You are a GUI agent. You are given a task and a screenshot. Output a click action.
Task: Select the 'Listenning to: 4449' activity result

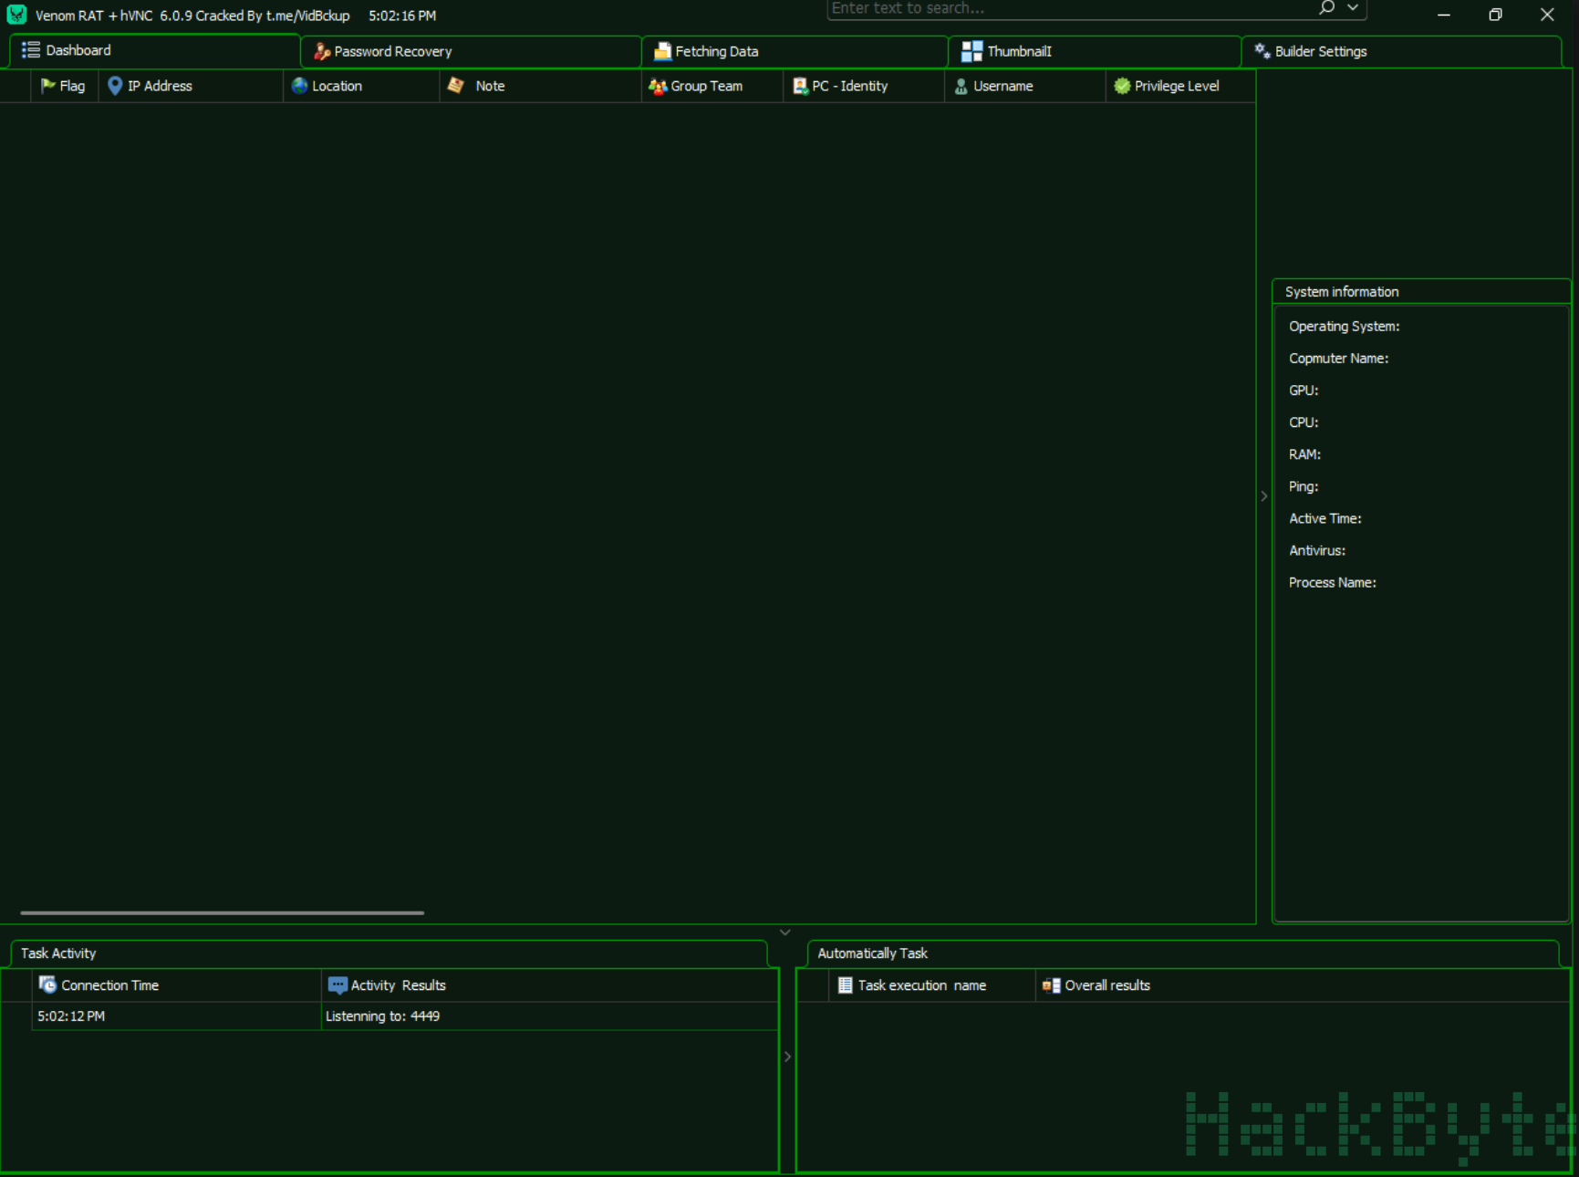tap(550, 1016)
